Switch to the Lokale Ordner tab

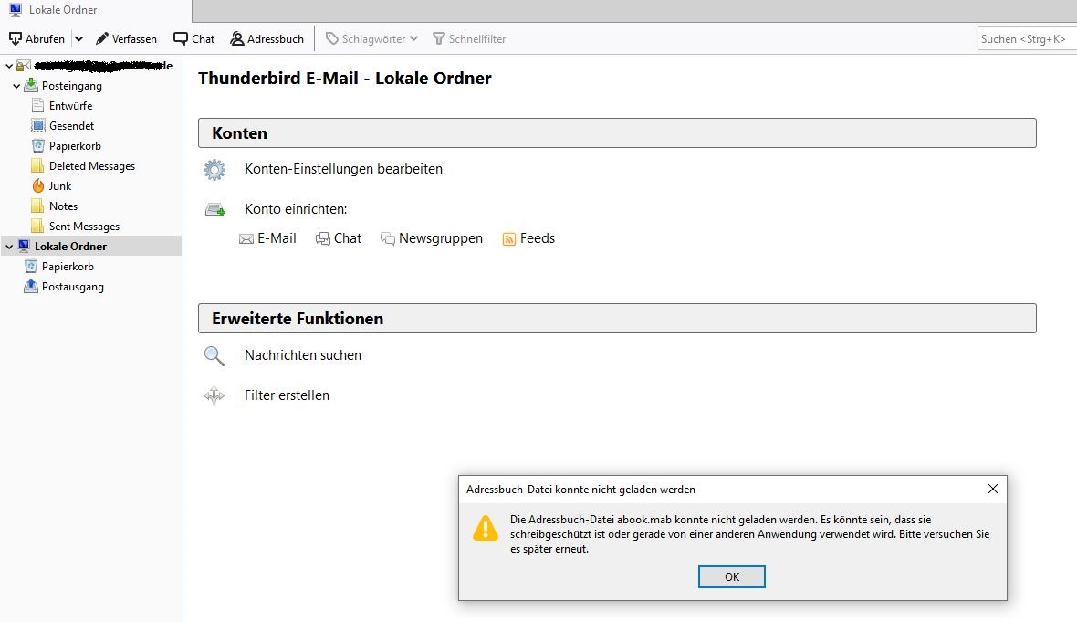click(96, 10)
